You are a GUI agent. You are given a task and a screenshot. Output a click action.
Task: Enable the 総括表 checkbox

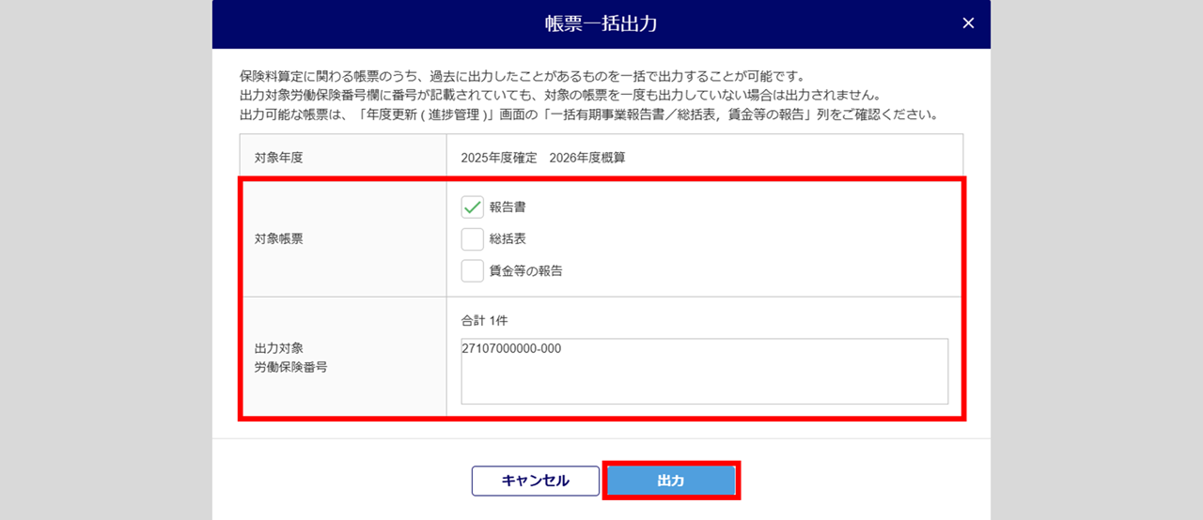473,239
